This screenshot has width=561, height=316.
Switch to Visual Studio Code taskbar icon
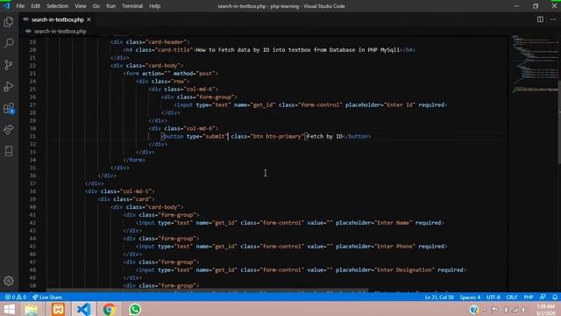pyautogui.click(x=84, y=309)
